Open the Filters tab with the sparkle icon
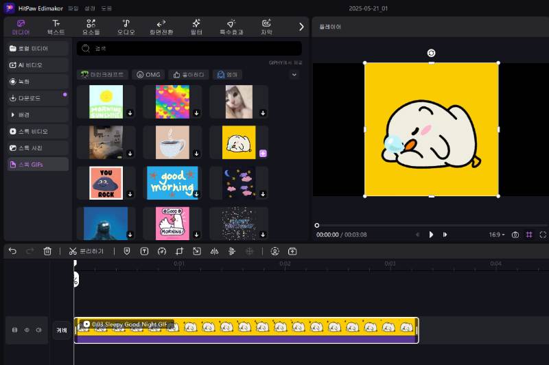The height and width of the screenshot is (365, 549). 196,27
